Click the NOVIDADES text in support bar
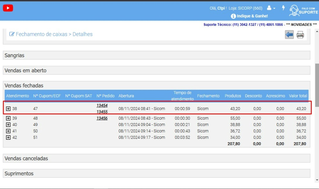Image resolution: width=319 pixels, height=189 pixels. (x=302, y=25)
